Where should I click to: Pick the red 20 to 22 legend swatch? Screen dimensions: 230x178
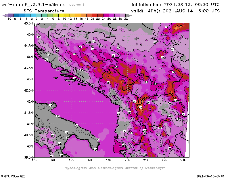pos(95,16)
